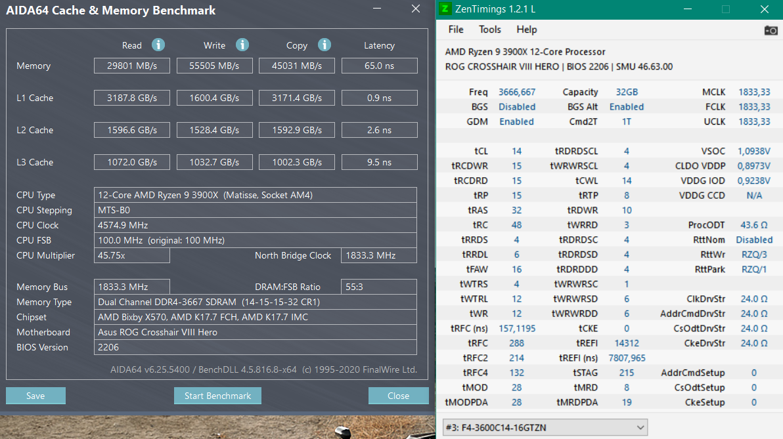Click CPU Type field 12-Core AMD Ryzen

click(255, 195)
